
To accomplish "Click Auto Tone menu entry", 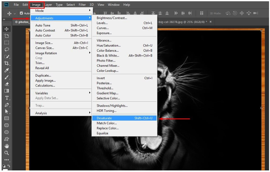I will pyautogui.click(x=61, y=25).
